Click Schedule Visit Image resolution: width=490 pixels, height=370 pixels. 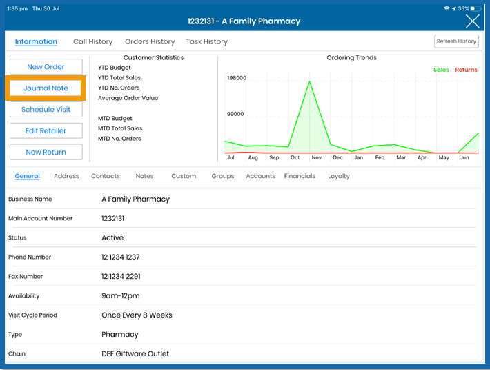pos(46,109)
